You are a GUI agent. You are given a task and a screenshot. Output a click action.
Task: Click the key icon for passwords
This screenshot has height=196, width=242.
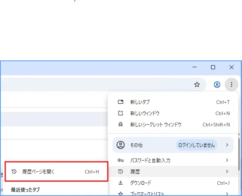point(121,160)
